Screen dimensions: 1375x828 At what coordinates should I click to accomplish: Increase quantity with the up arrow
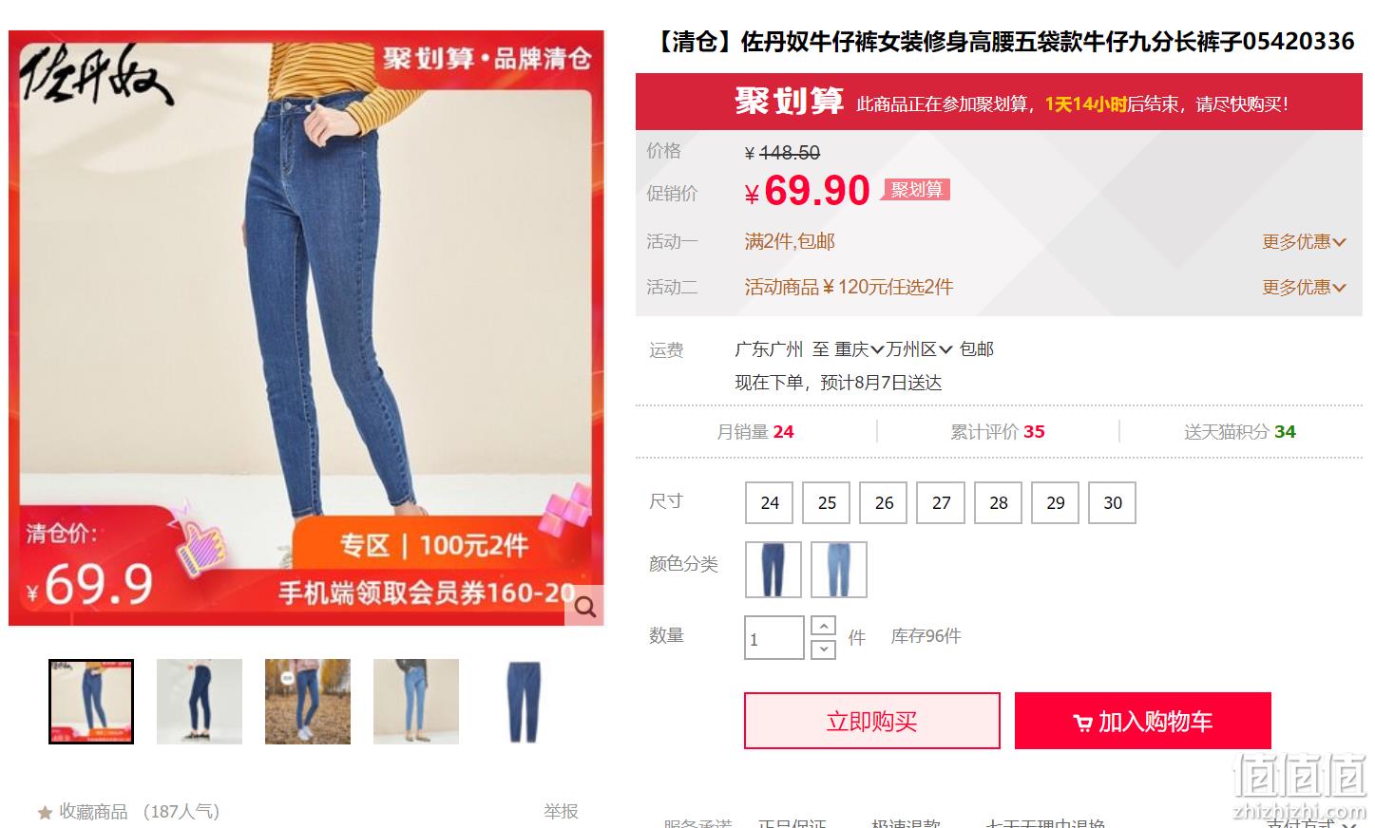coord(823,626)
